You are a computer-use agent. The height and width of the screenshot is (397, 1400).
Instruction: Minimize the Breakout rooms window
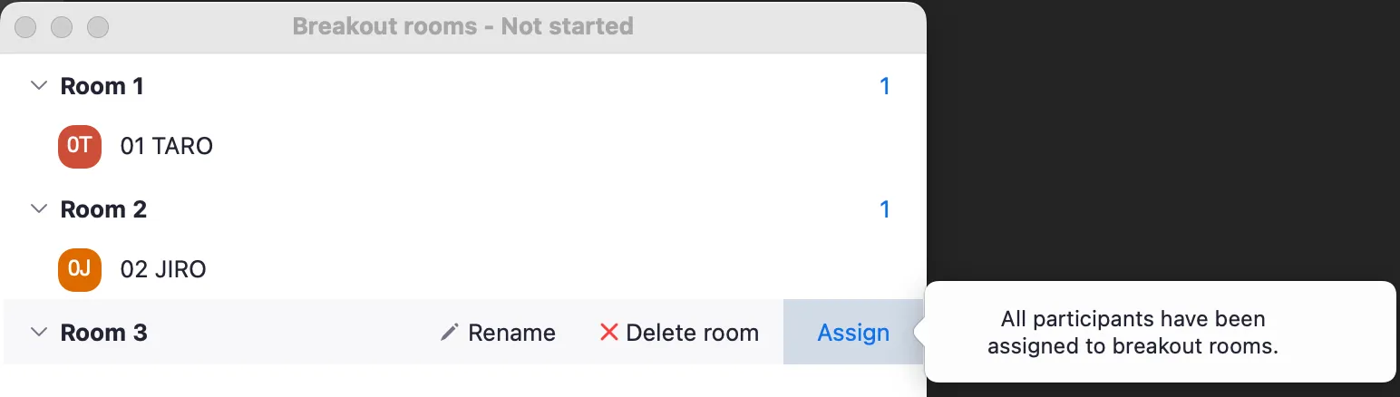(x=62, y=27)
